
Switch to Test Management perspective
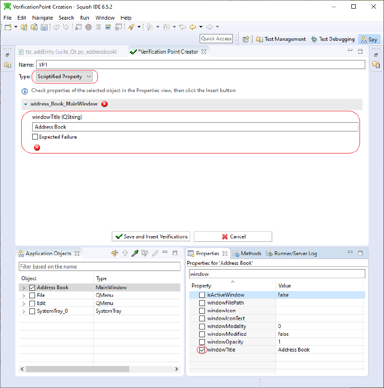click(281, 39)
